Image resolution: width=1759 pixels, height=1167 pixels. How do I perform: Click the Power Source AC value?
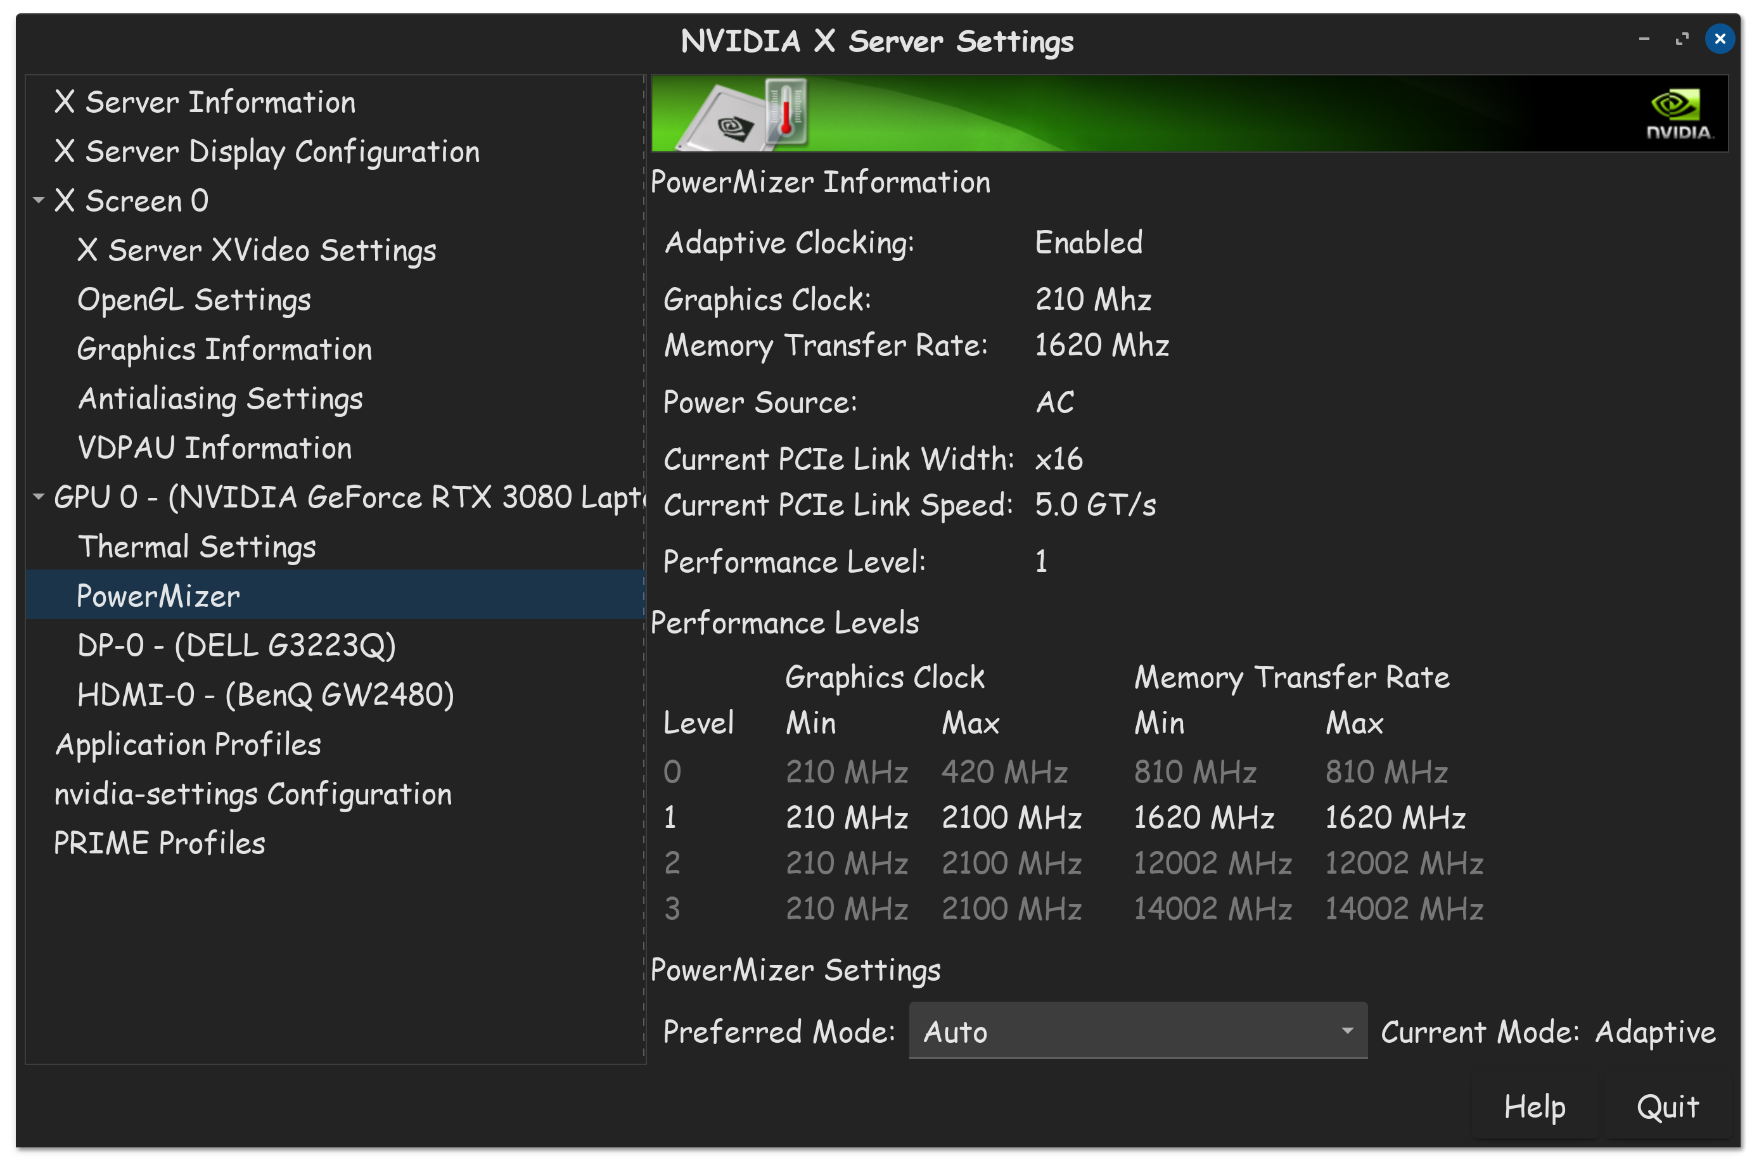pos(1055,403)
